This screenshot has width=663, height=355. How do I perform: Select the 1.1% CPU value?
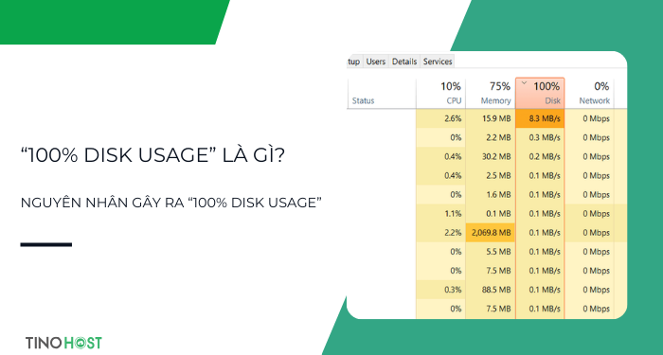pyautogui.click(x=453, y=214)
